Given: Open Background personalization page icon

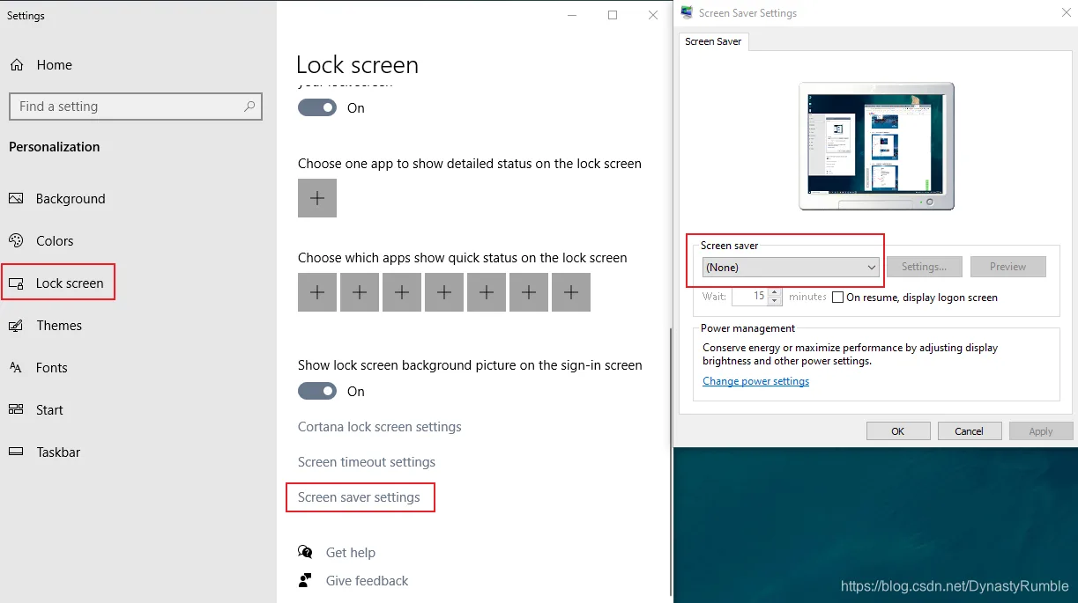Looking at the screenshot, I should pos(16,199).
